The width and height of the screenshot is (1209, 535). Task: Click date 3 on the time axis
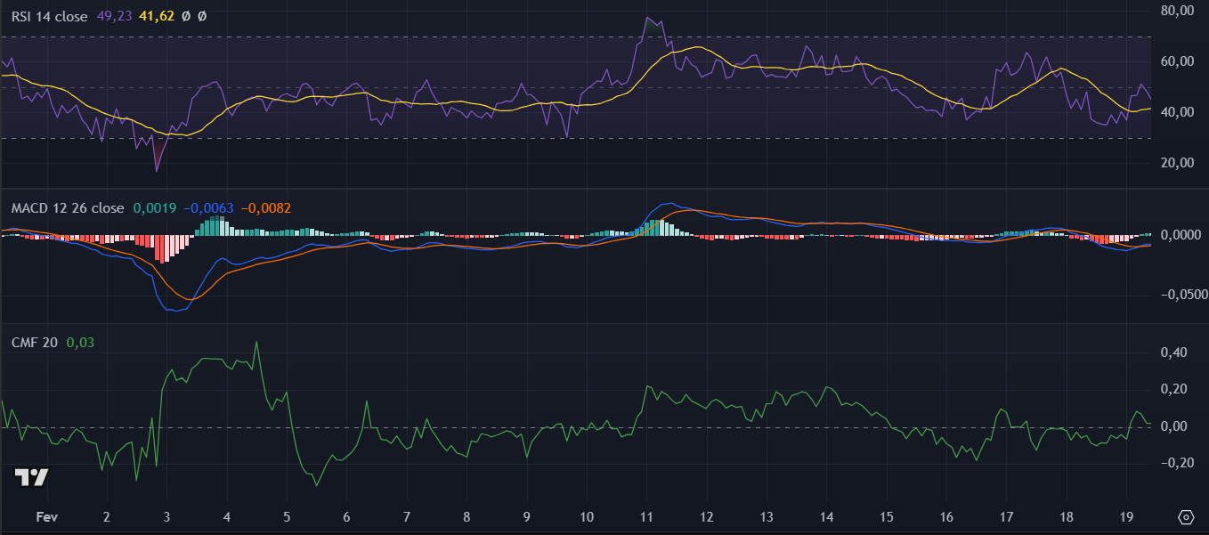click(x=167, y=516)
